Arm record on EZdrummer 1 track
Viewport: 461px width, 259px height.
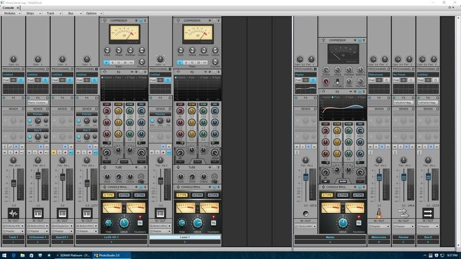(41, 153)
